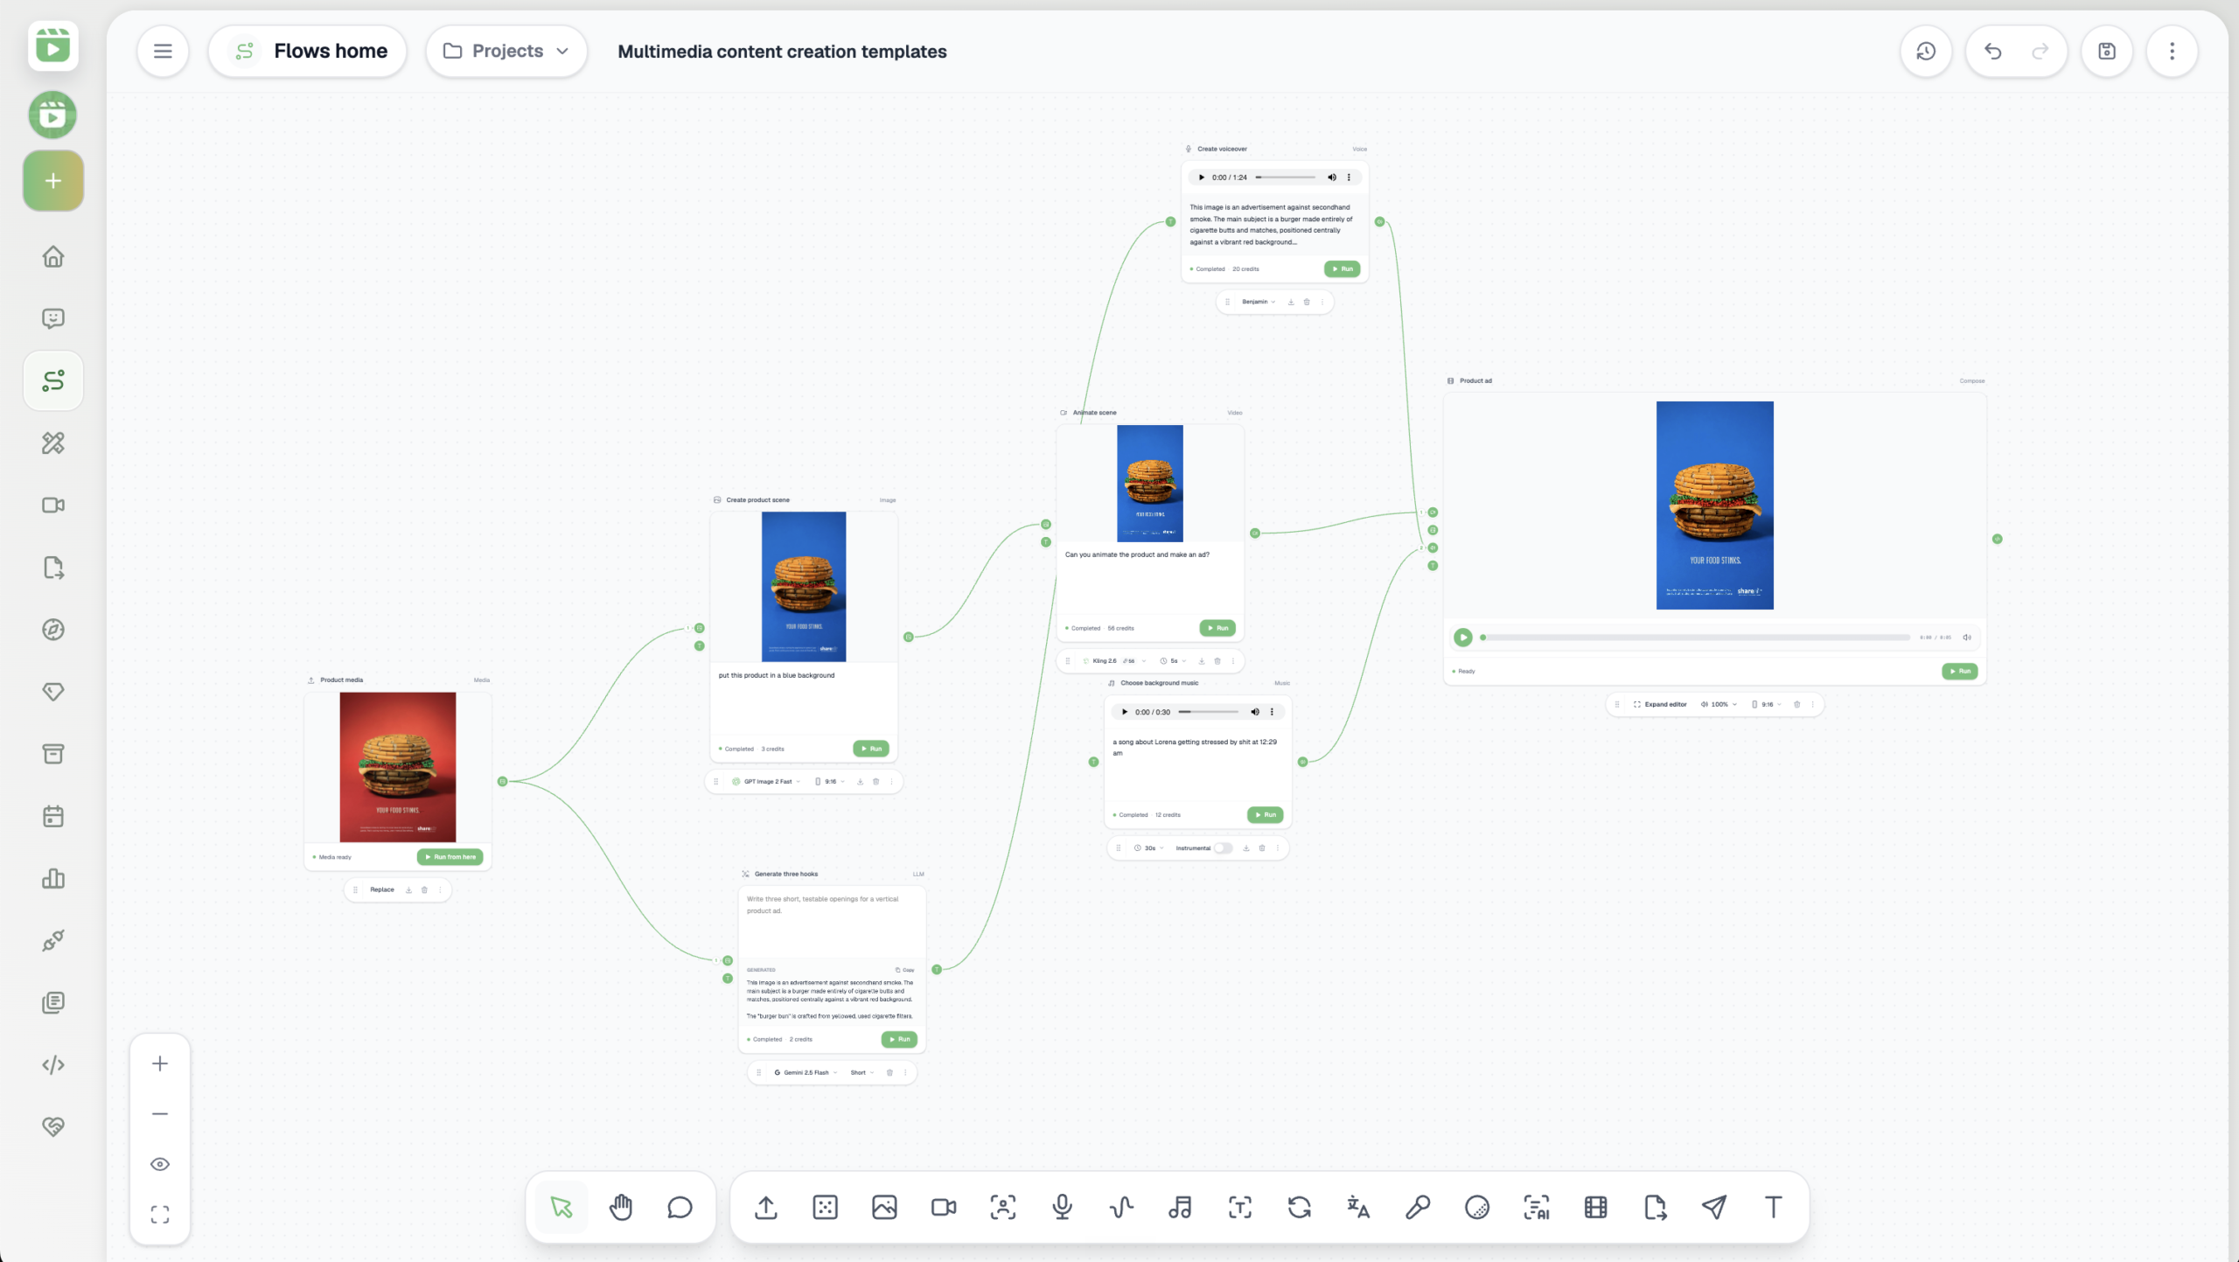Copy the generated hooks text
Viewport: 2239px width, 1262px height.
(905, 970)
